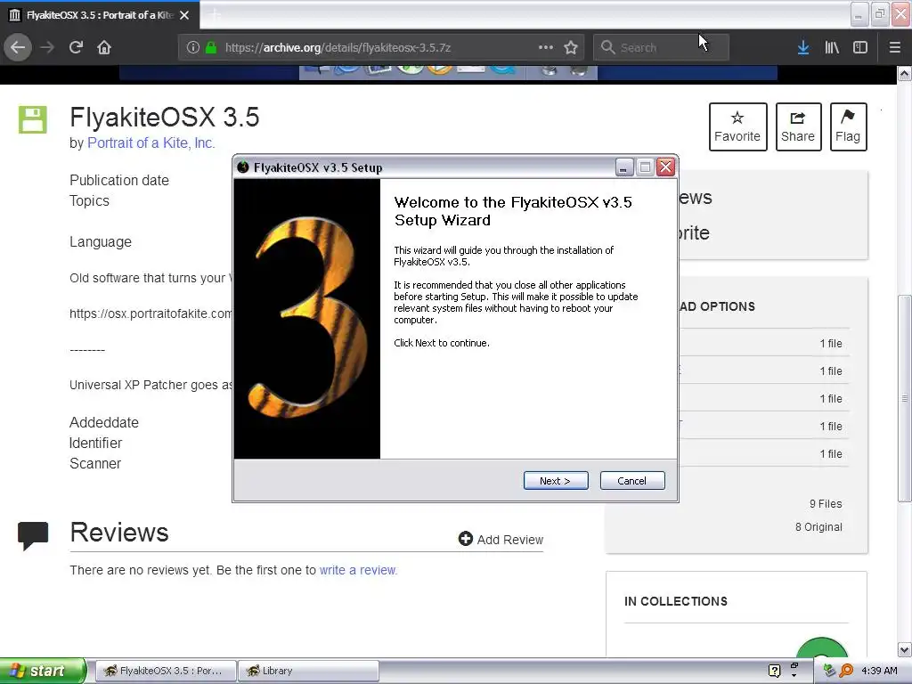Image resolution: width=912 pixels, height=684 pixels.
Task: Close the FlyakiteOSX v3.5 Setup dialog
Action: pyautogui.click(x=665, y=167)
